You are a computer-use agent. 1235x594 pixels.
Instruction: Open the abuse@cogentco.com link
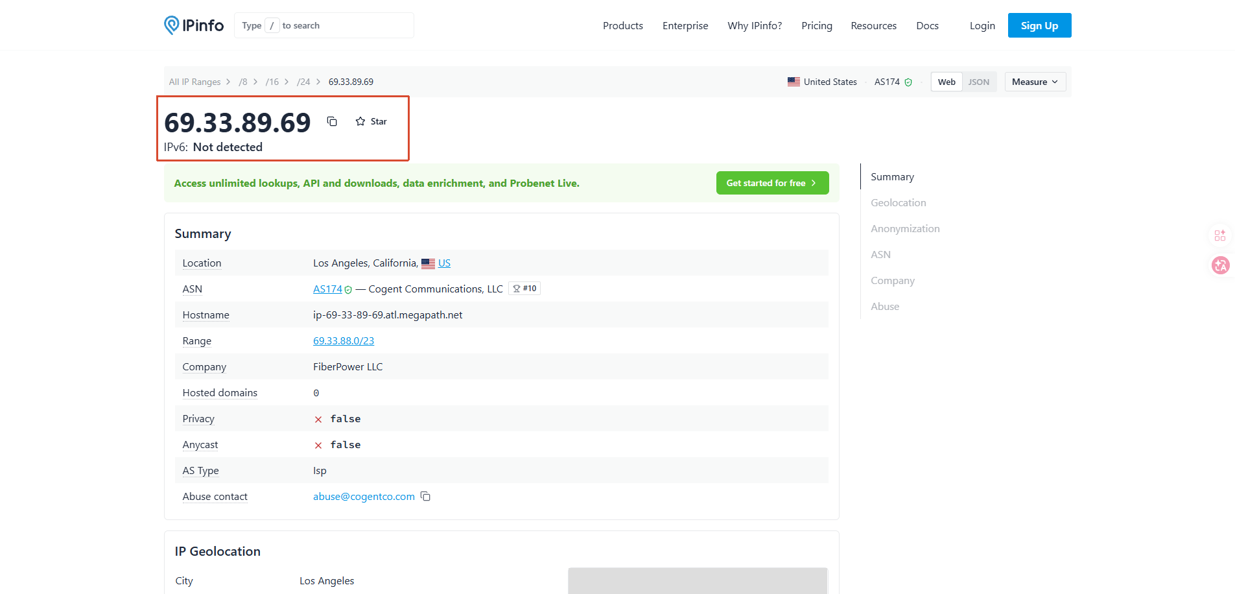tap(364, 496)
